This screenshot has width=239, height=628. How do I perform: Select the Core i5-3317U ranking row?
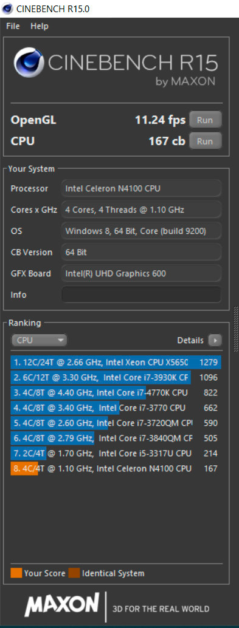[116, 453]
